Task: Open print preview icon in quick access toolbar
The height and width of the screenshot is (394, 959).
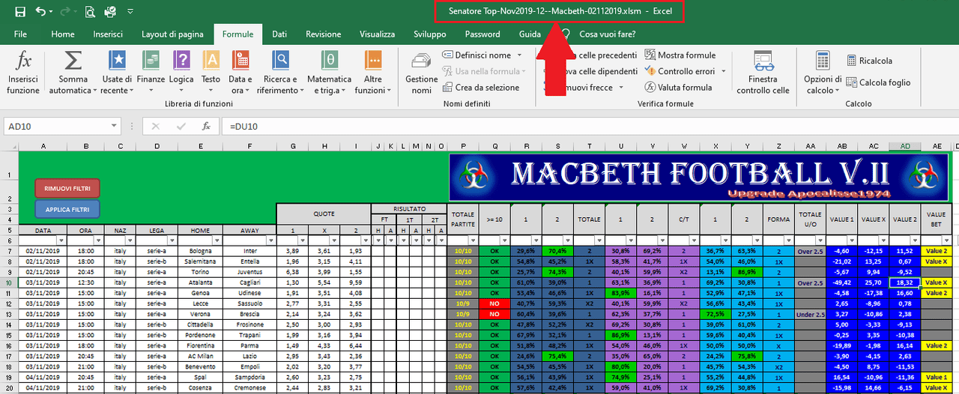Action: pyautogui.click(x=90, y=12)
